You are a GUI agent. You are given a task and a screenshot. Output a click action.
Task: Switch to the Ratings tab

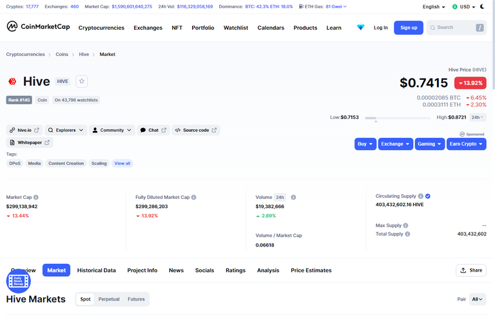[x=235, y=270]
